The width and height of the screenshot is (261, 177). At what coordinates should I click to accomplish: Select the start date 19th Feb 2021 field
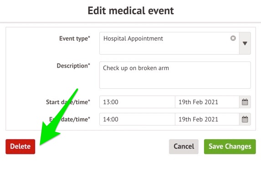[x=207, y=102]
